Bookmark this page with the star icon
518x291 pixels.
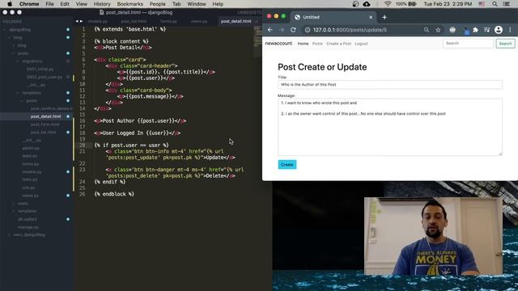coord(438,30)
